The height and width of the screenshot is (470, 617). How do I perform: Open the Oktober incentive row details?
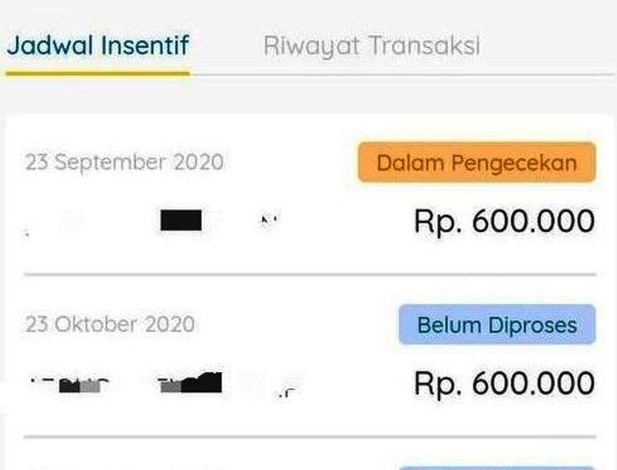[x=310, y=356]
